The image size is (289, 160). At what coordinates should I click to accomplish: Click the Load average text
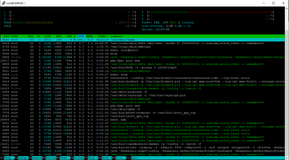click(x=166, y=26)
